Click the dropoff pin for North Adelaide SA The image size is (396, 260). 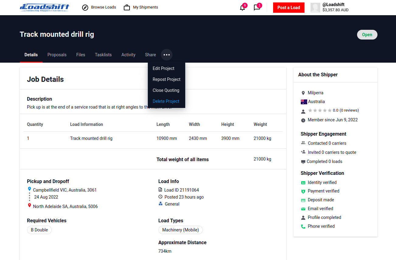click(29, 205)
